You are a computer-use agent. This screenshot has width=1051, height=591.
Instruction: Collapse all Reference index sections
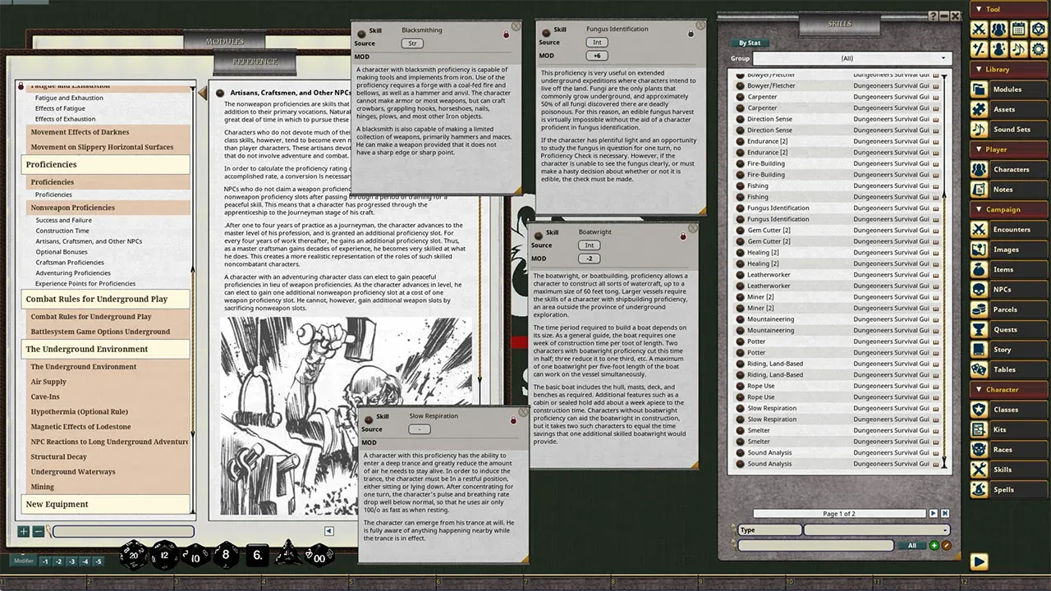click(x=38, y=531)
